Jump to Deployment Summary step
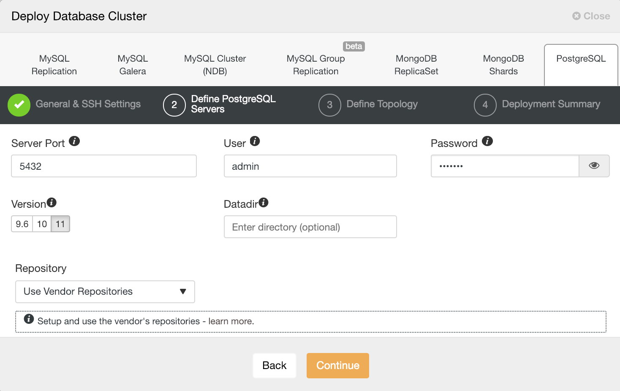The width and height of the screenshot is (620, 391). point(551,104)
